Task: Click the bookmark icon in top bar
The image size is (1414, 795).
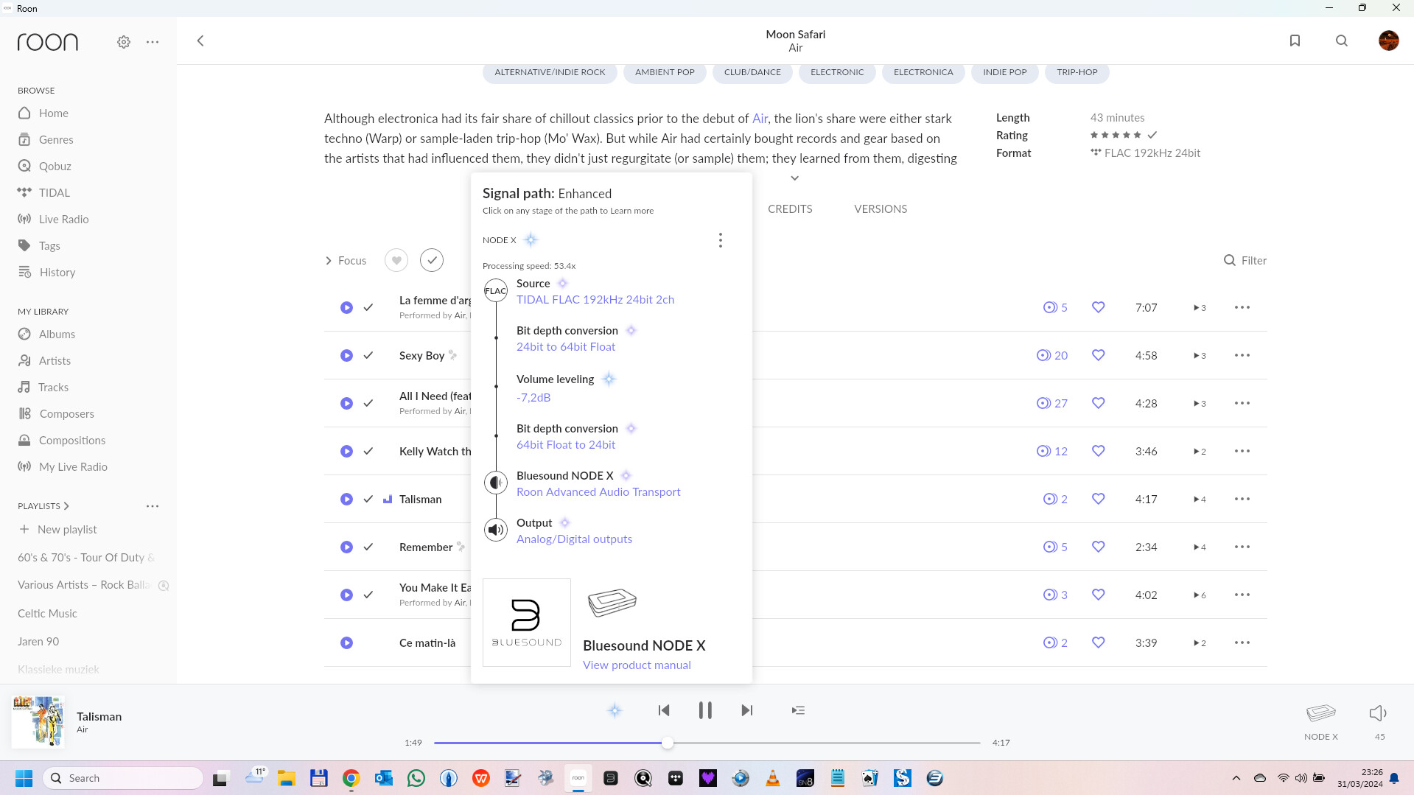Action: [x=1295, y=41]
